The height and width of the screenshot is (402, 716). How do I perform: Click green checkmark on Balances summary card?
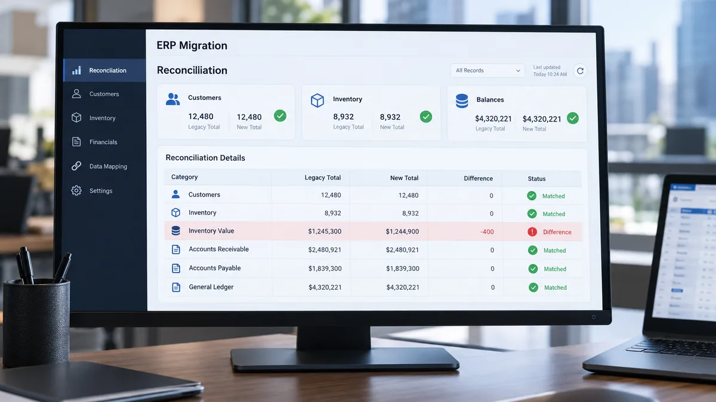(573, 118)
